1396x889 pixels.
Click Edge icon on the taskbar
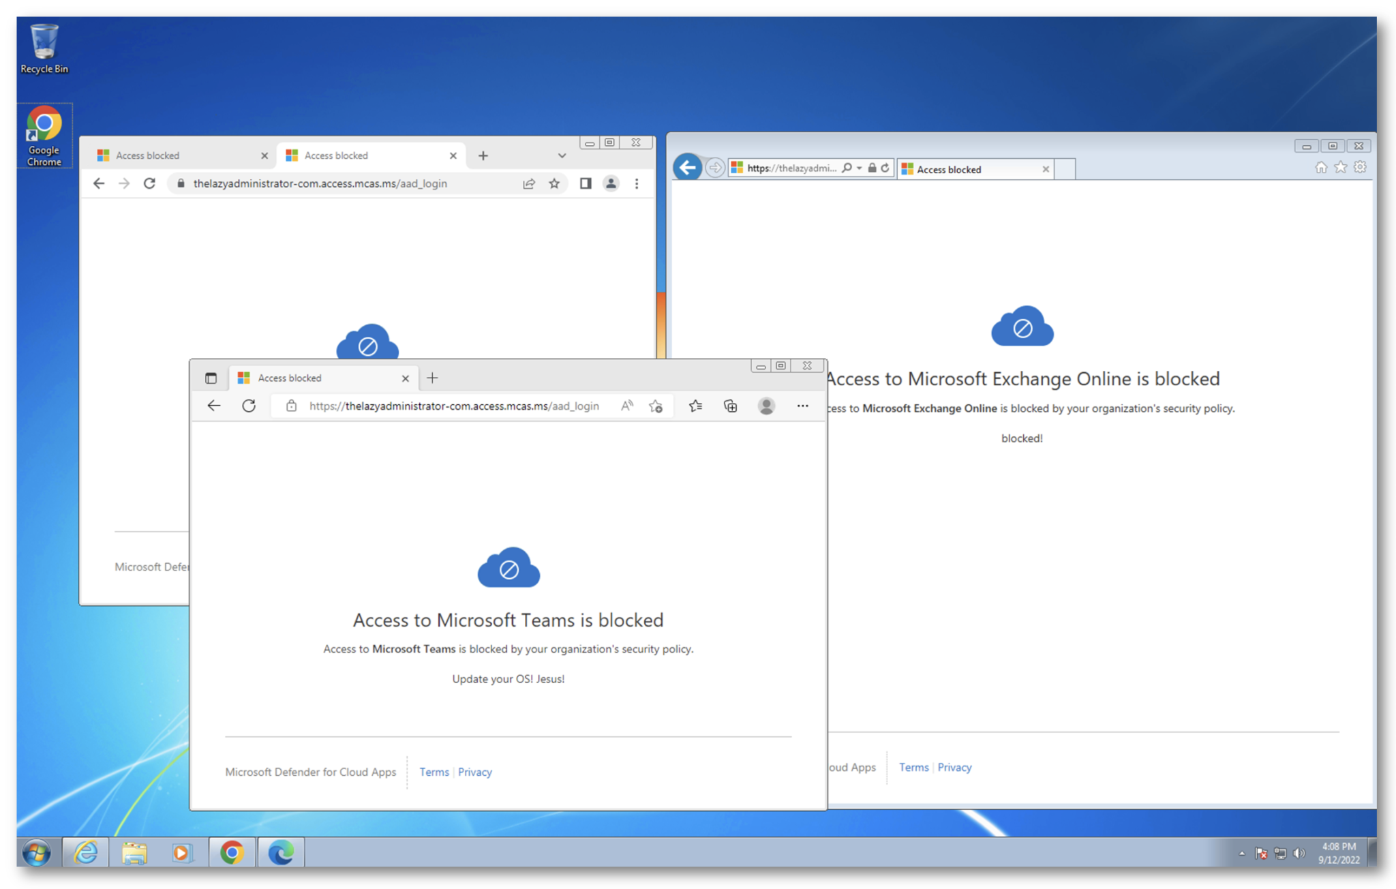[281, 852]
